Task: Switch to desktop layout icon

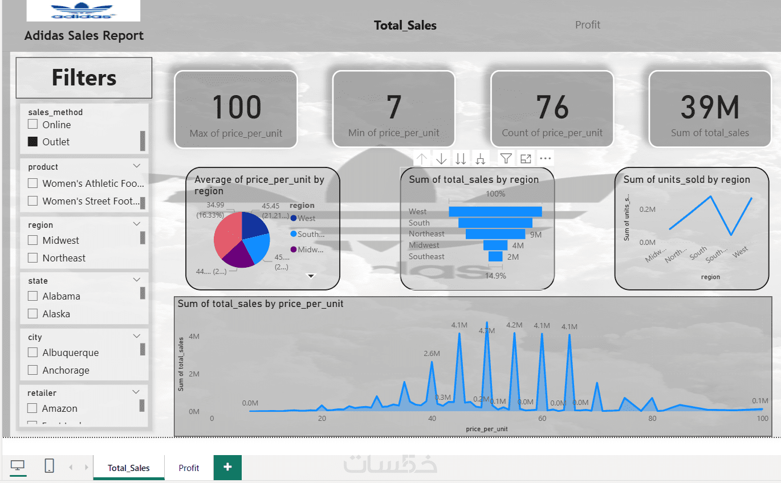Action: coord(18,466)
